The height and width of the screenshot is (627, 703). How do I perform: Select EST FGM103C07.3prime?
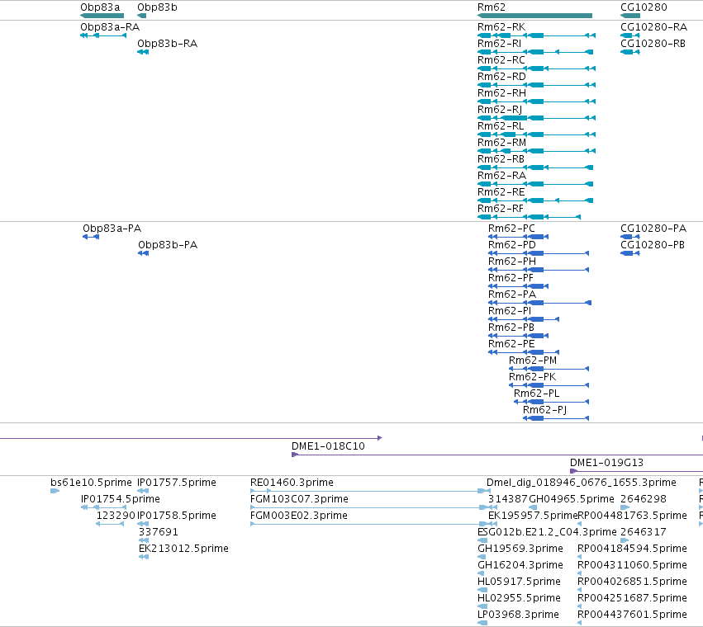tap(370, 508)
